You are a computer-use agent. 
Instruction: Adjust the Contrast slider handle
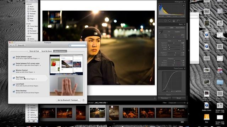(175, 55)
